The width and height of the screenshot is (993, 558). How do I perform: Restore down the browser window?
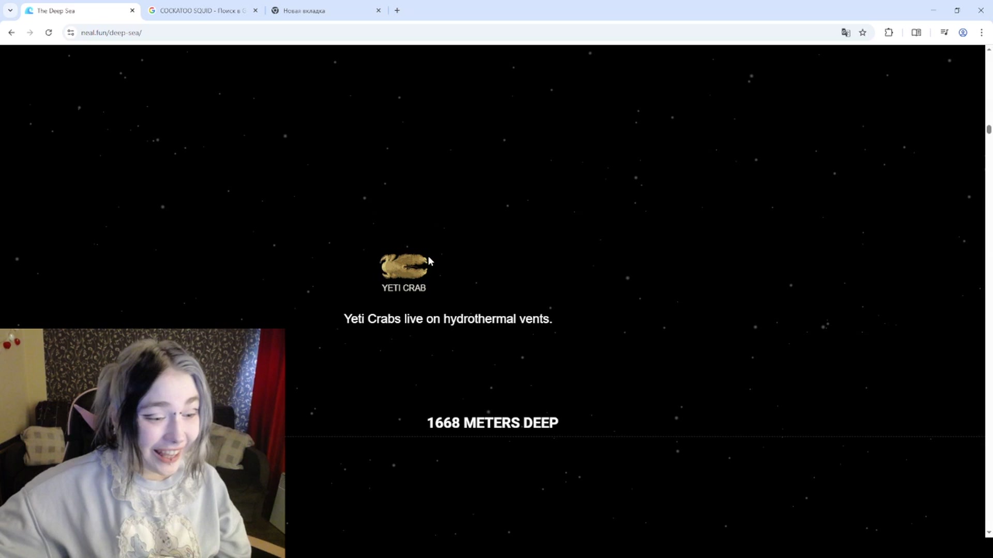point(957,10)
